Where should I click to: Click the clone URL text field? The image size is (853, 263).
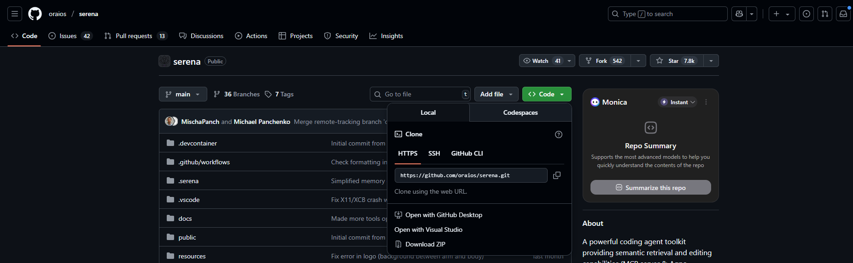[x=471, y=175]
